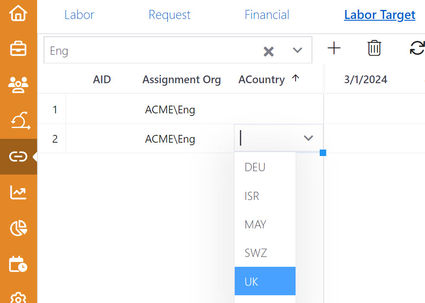Select the briefcase icon in the sidebar
Viewport: 425px width, 303px height.
click(18, 49)
